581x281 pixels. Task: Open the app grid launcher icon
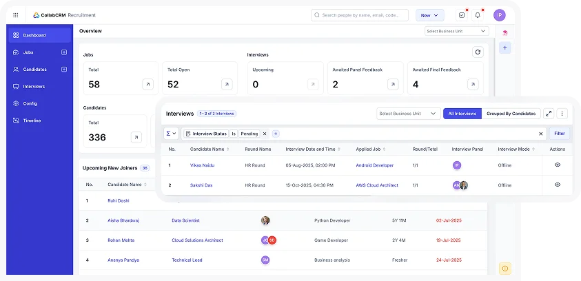[16, 15]
